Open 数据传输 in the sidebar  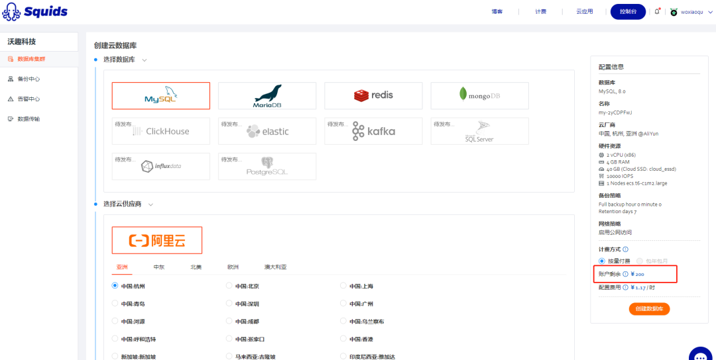pos(39,119)
